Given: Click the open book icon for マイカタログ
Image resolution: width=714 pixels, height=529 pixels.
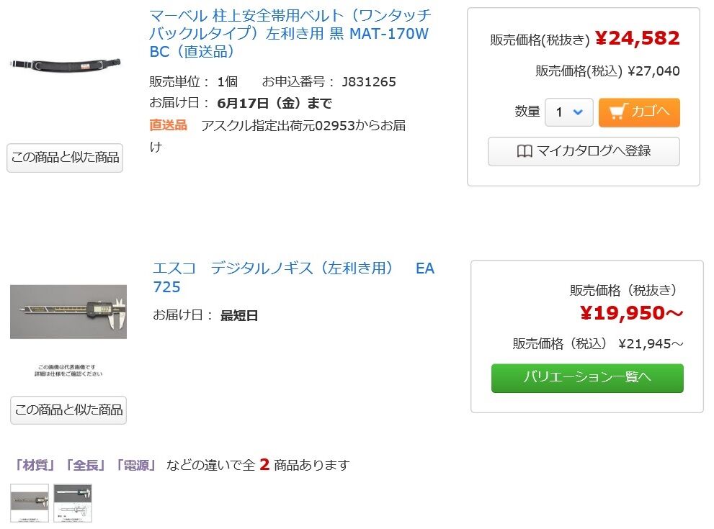Looking at the screenshot, I should tap(525, 151).
